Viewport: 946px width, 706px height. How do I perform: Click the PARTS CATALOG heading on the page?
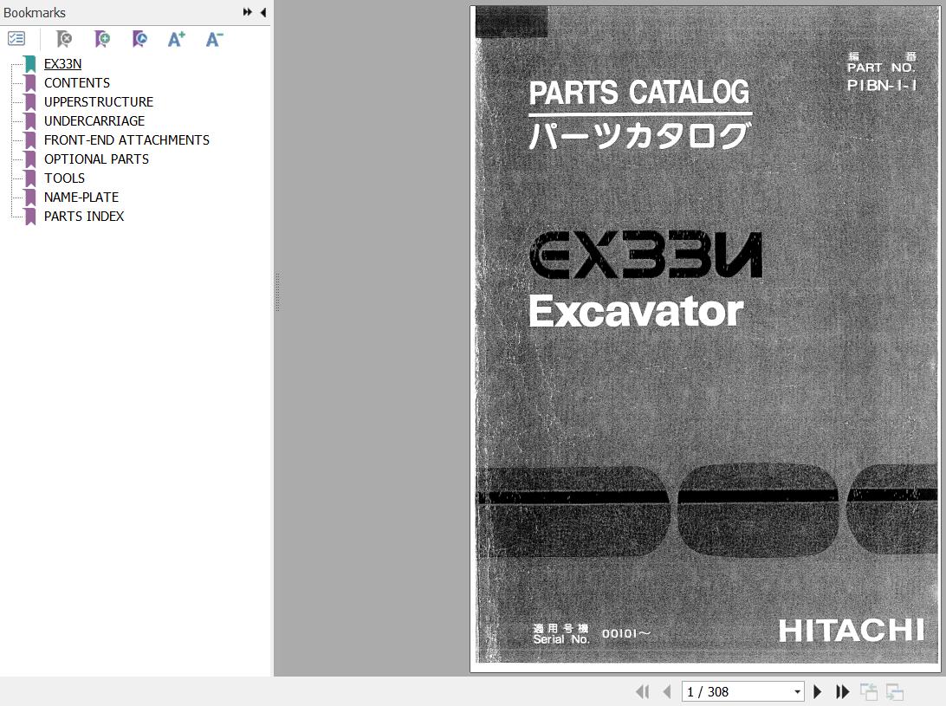tap(639, 93)
